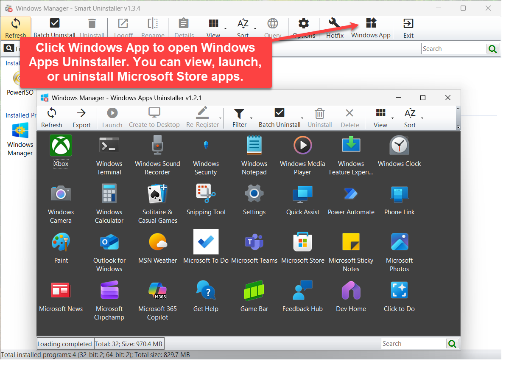
Task: Run search in Windows Apps Uninstaller
Action: 453,344
